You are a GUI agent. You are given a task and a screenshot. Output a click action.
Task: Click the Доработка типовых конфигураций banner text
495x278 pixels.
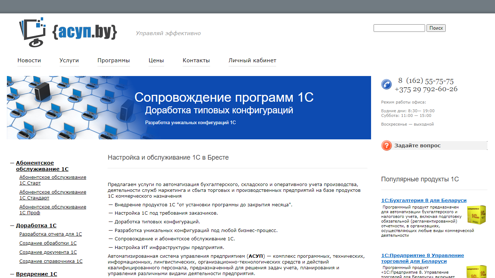click(x=219, y=110)
